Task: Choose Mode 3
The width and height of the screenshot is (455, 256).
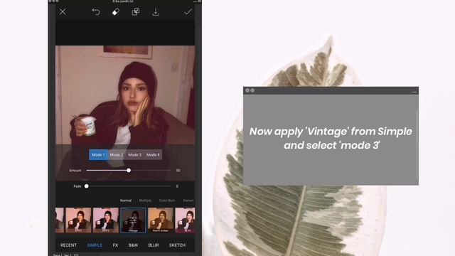Action: [134, 155]
